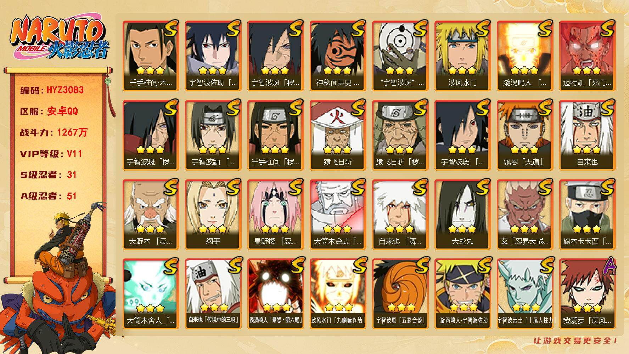The height and width of the screenshot is (354, 629).
Task: Select the 波风水门 ninja card
Action: pyautogui.click(x=462, y=56)
